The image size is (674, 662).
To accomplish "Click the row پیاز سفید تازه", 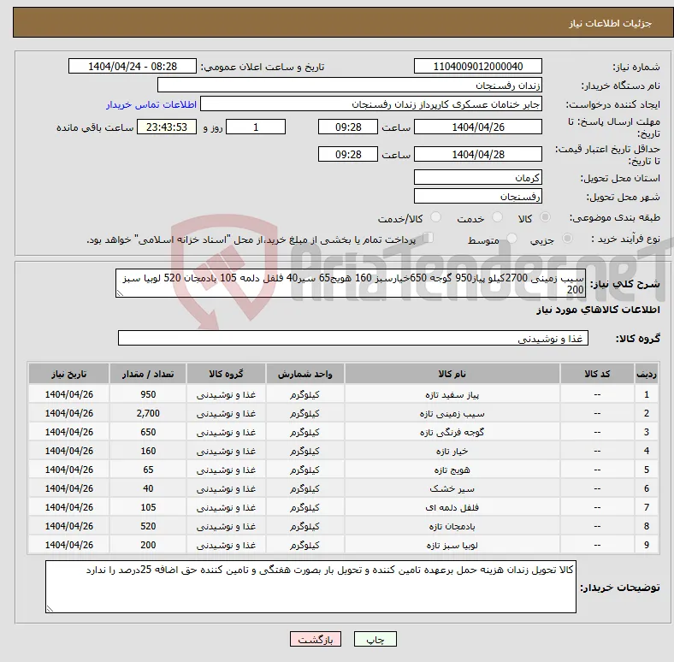I will [344, 394].
